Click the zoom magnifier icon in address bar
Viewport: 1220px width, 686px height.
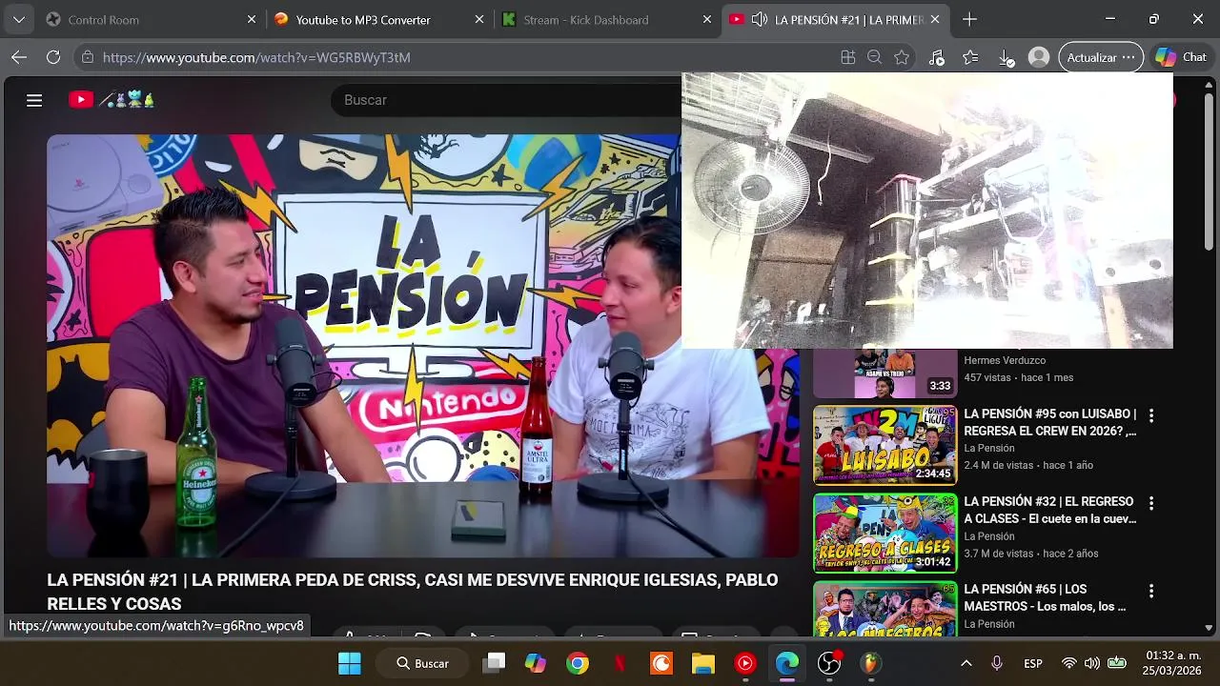874,57
